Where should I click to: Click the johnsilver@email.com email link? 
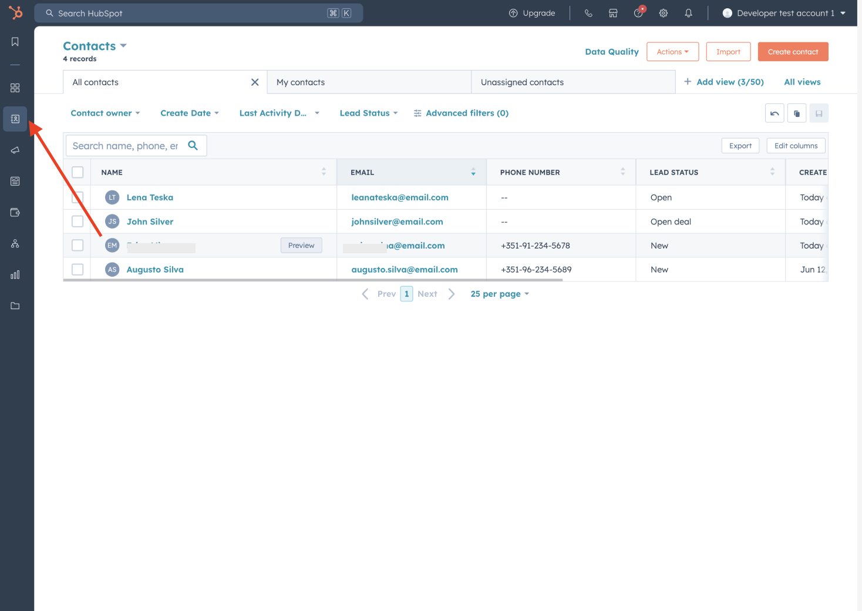[x=397, y=221]
